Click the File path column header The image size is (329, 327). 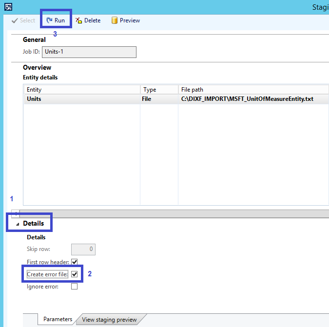(x=252, y=90)
